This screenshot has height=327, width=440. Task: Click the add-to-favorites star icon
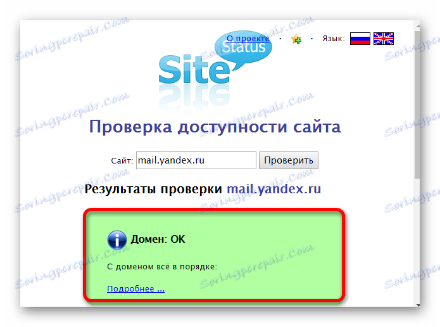296,39
